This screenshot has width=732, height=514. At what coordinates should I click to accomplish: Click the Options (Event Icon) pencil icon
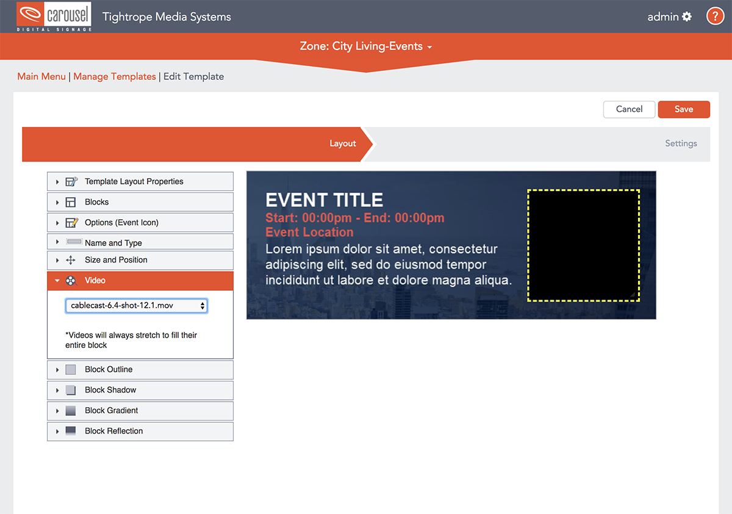[x=71, y=223]
